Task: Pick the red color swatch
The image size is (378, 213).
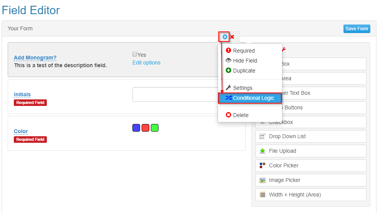Action: (145, 128)
